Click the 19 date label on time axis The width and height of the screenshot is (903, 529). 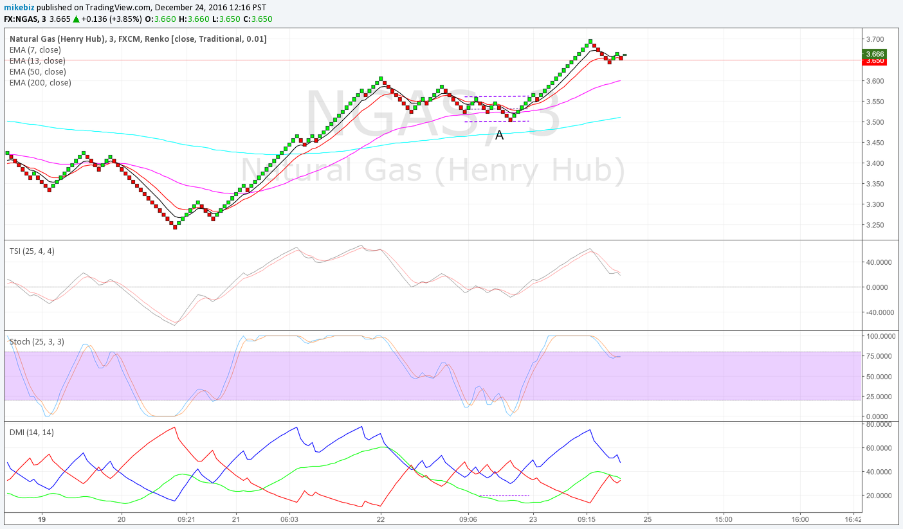click(x=41, y=519)
